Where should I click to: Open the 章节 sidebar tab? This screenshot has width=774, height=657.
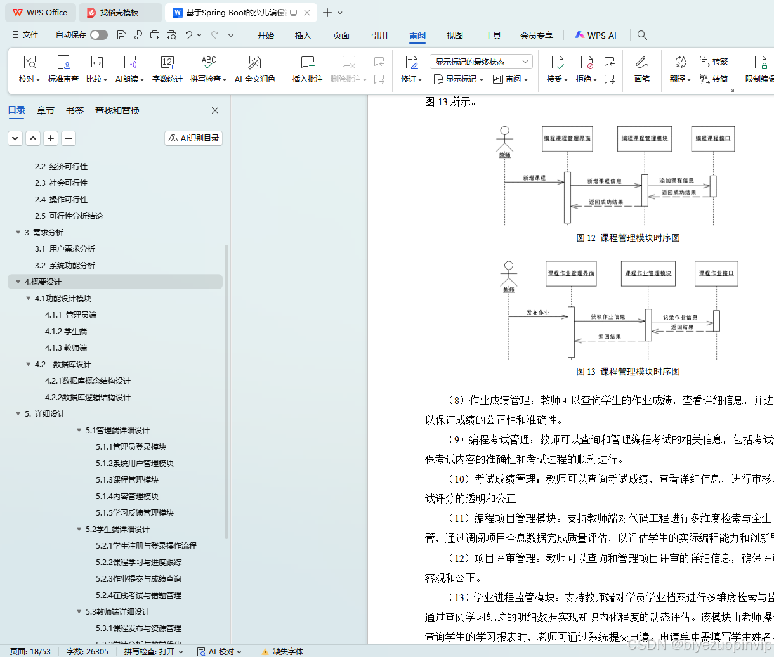click(x=45, y=110)
